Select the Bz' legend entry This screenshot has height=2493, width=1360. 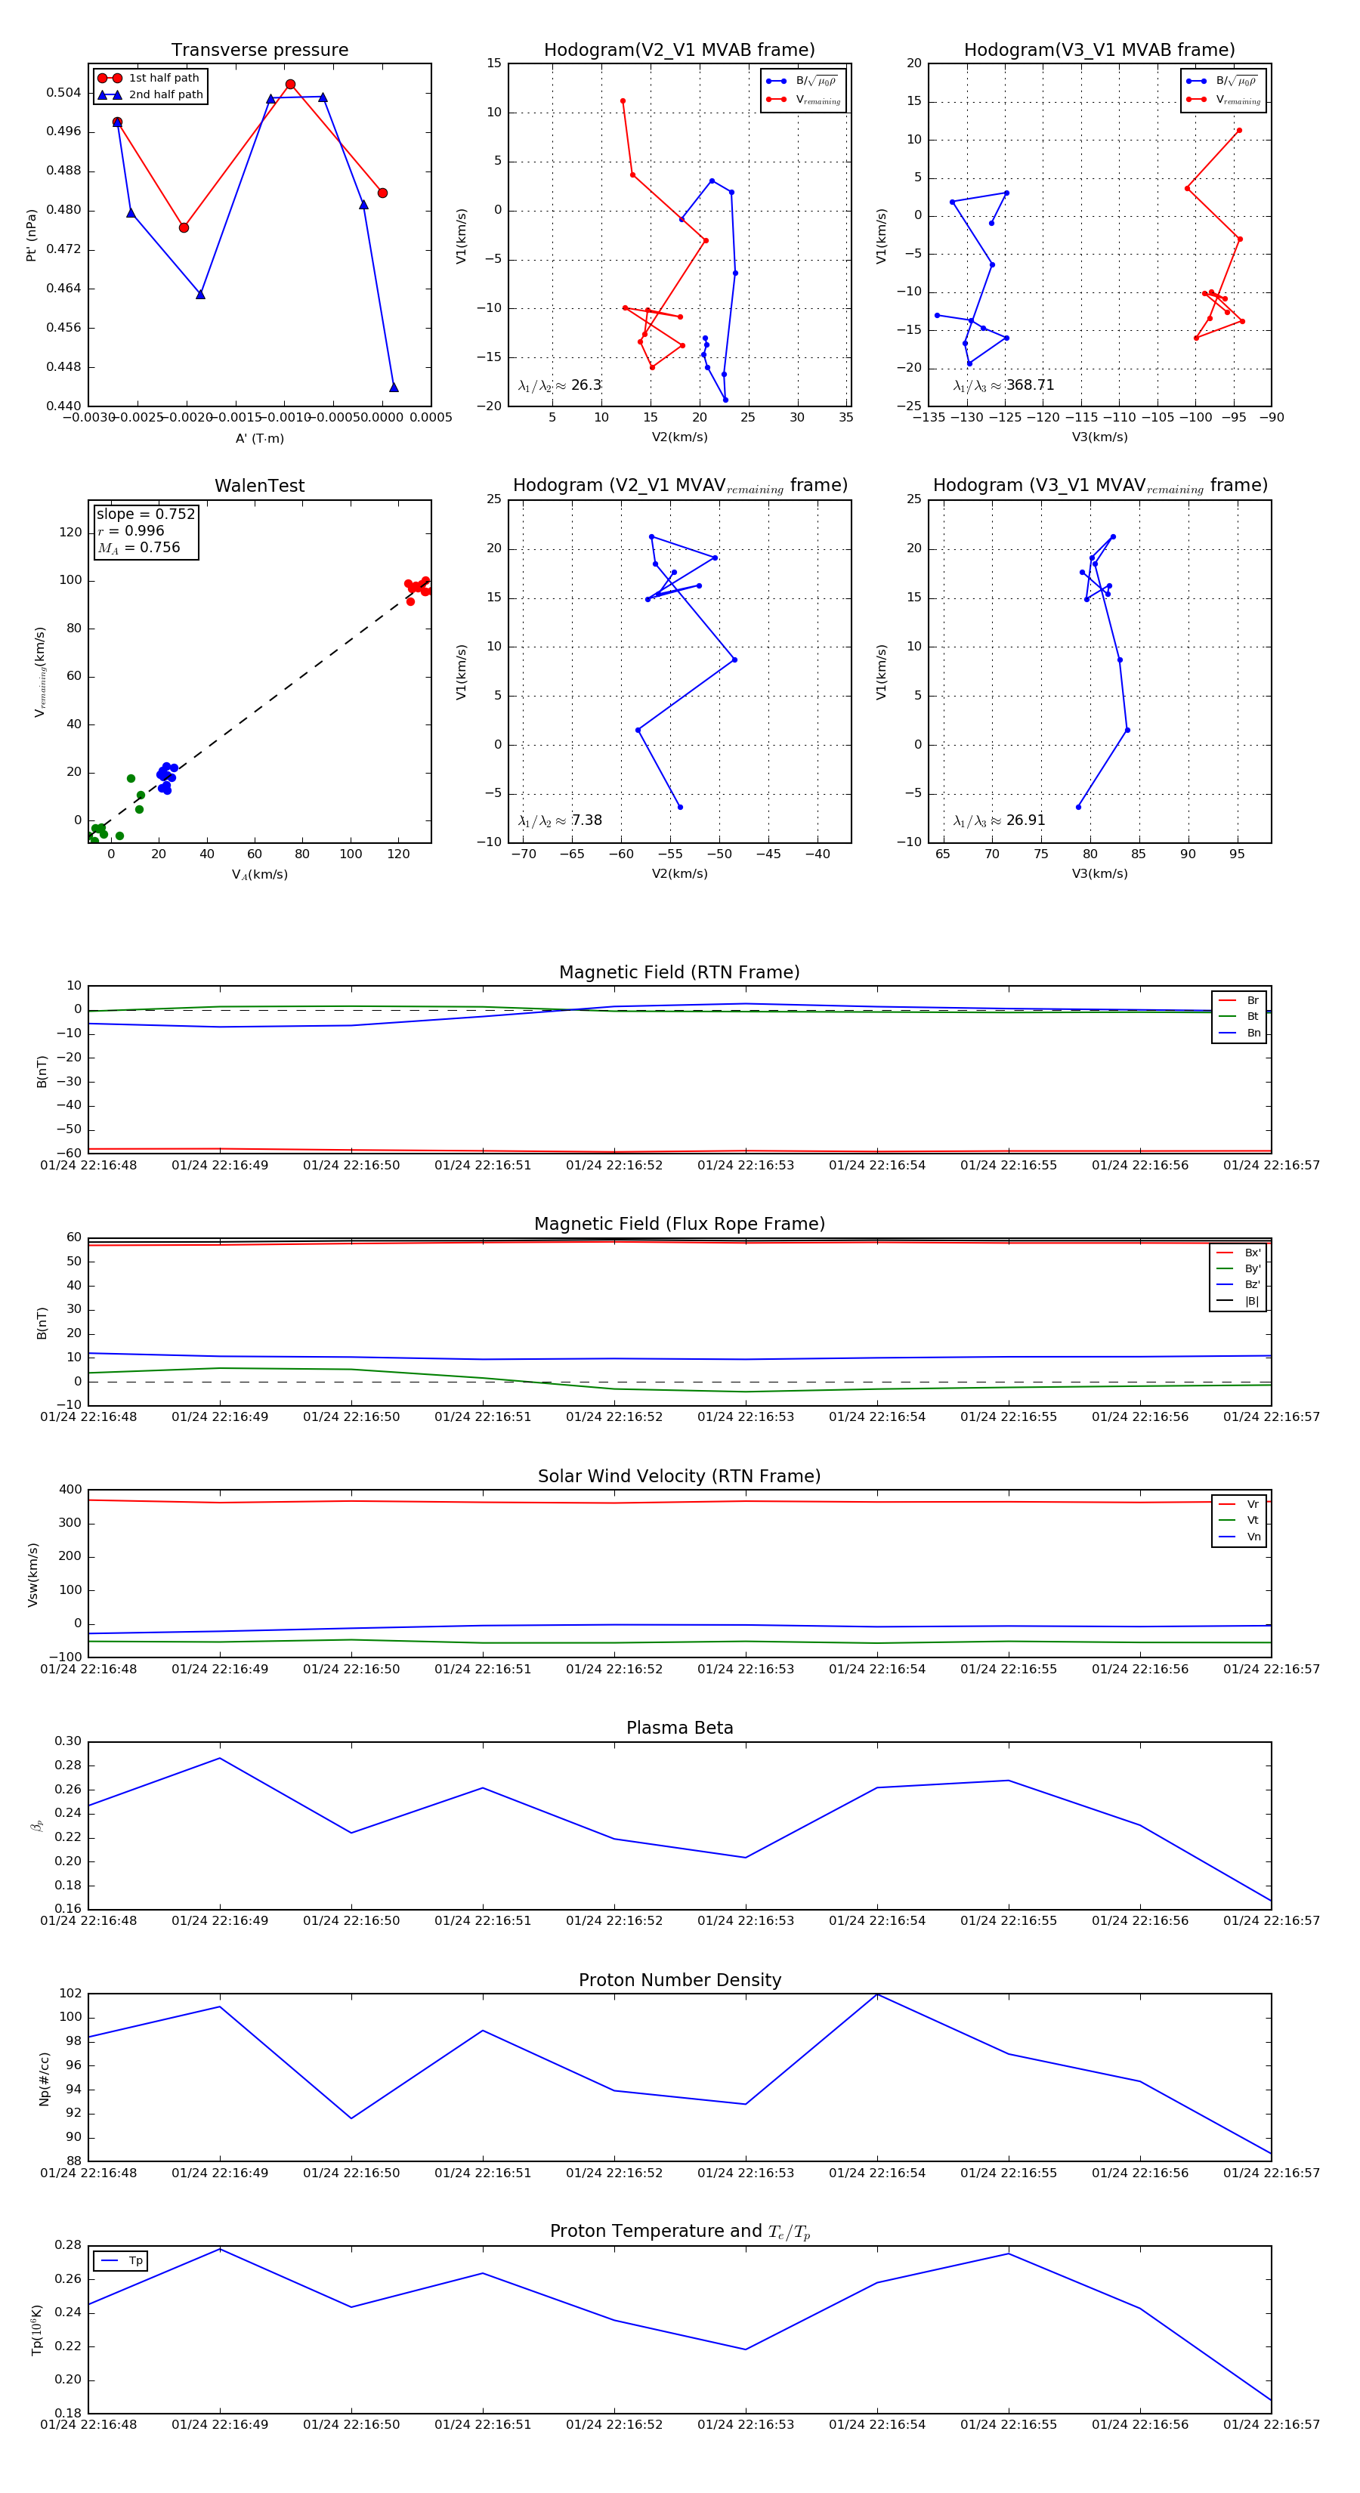point(1238,1284)
